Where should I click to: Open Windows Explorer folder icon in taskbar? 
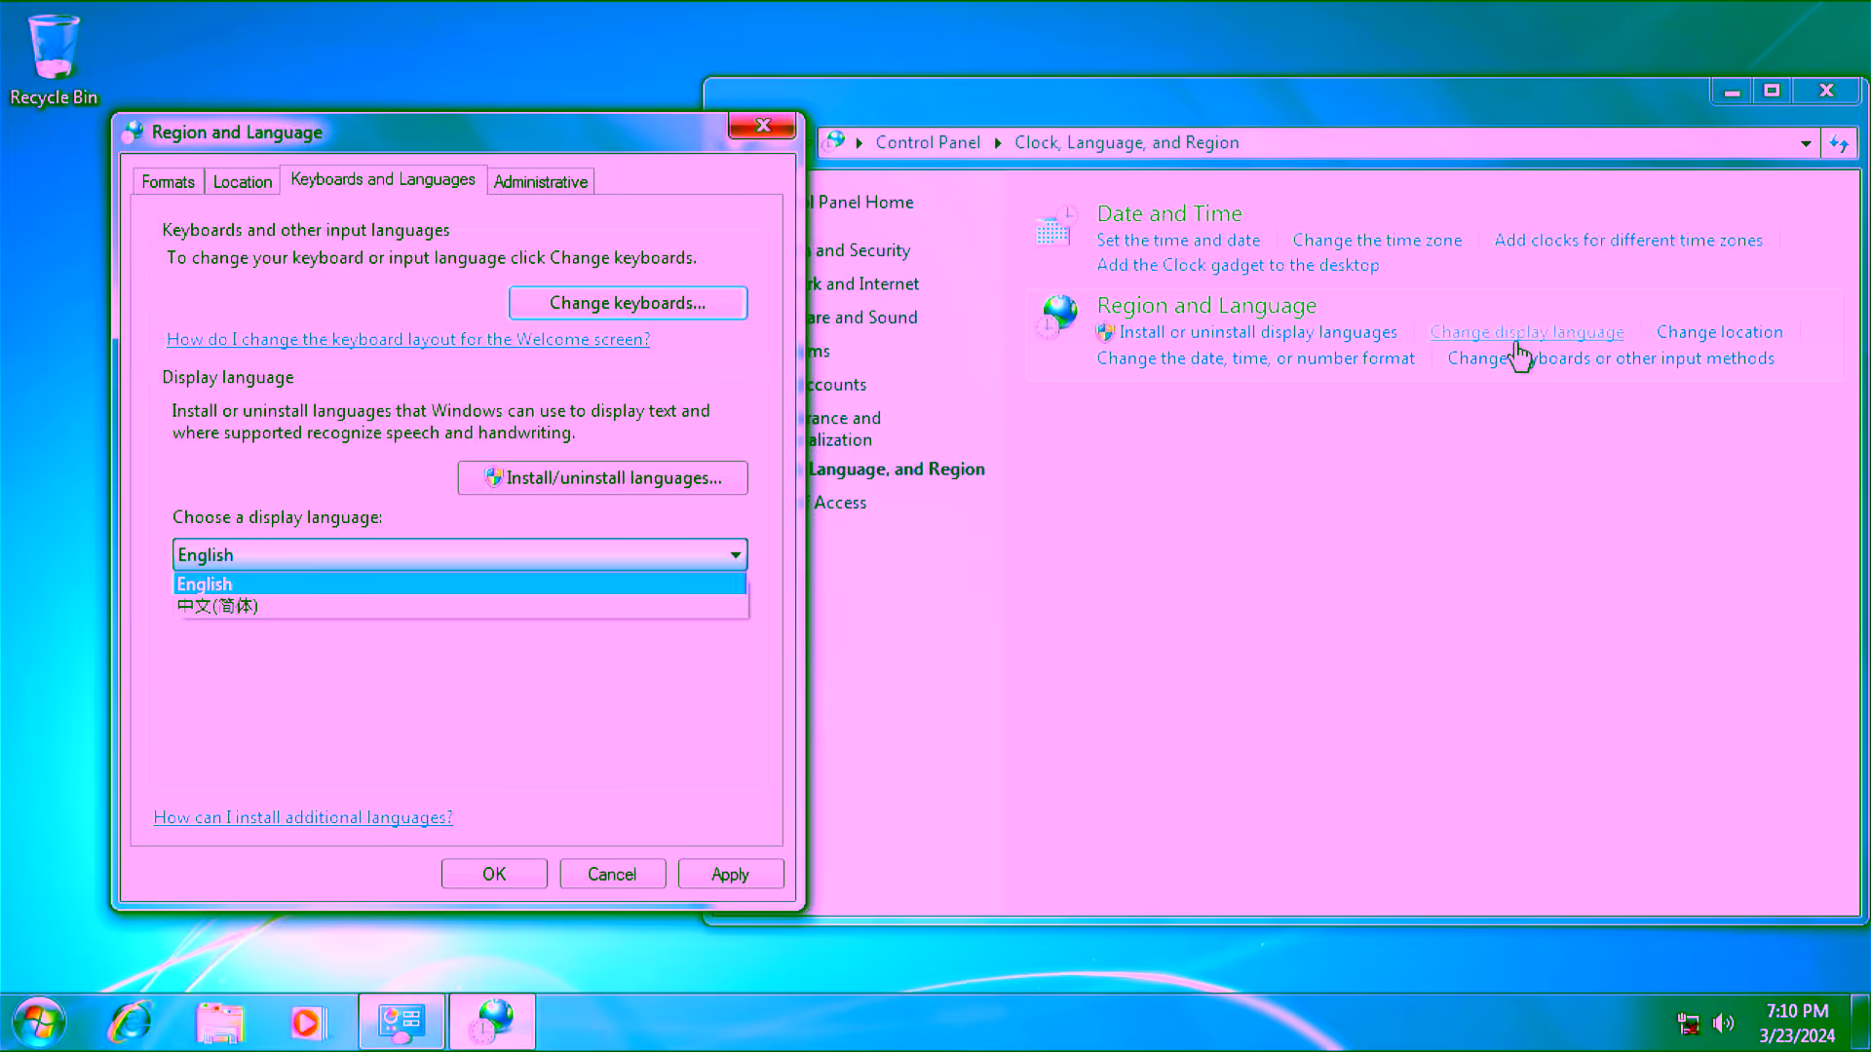[x=219, y=1023]
